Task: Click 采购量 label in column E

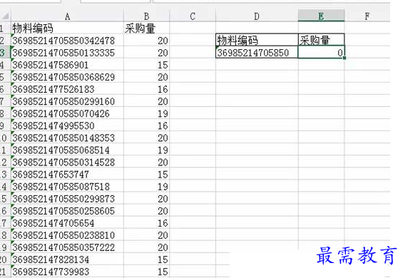Action: (321, 40)
